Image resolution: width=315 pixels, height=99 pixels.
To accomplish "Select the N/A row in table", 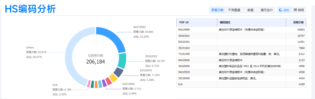I will (x=241, y=84).
